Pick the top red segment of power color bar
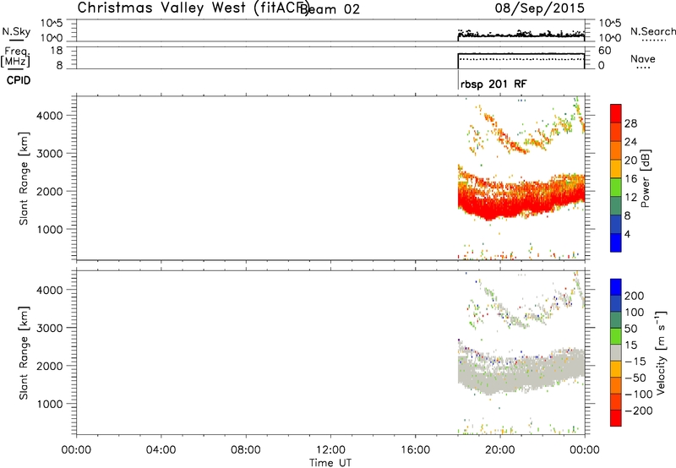Screen dimensions: 676x468 (616, 113)
